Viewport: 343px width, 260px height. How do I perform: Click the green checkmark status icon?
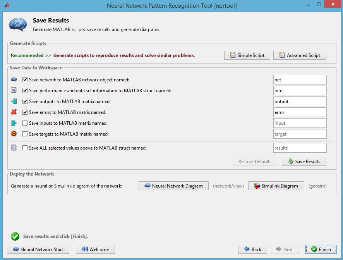(15, 236)
